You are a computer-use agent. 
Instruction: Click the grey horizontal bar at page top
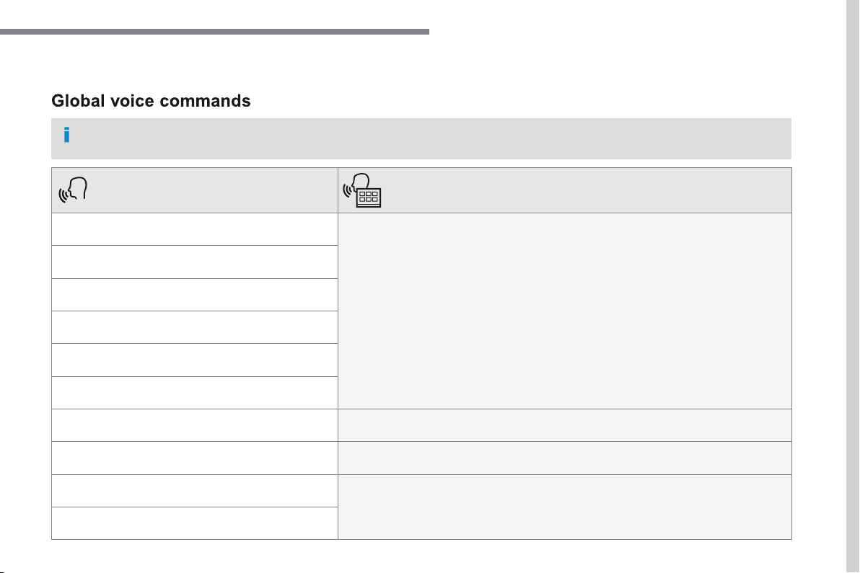pos(214,32)
